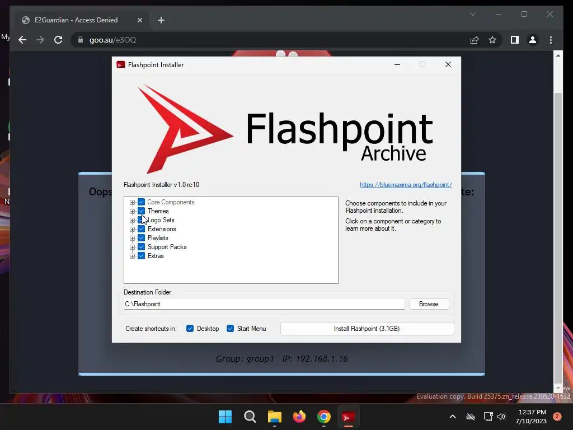Uncheck the Support Packs checkbox

click(x=141, y=247)
